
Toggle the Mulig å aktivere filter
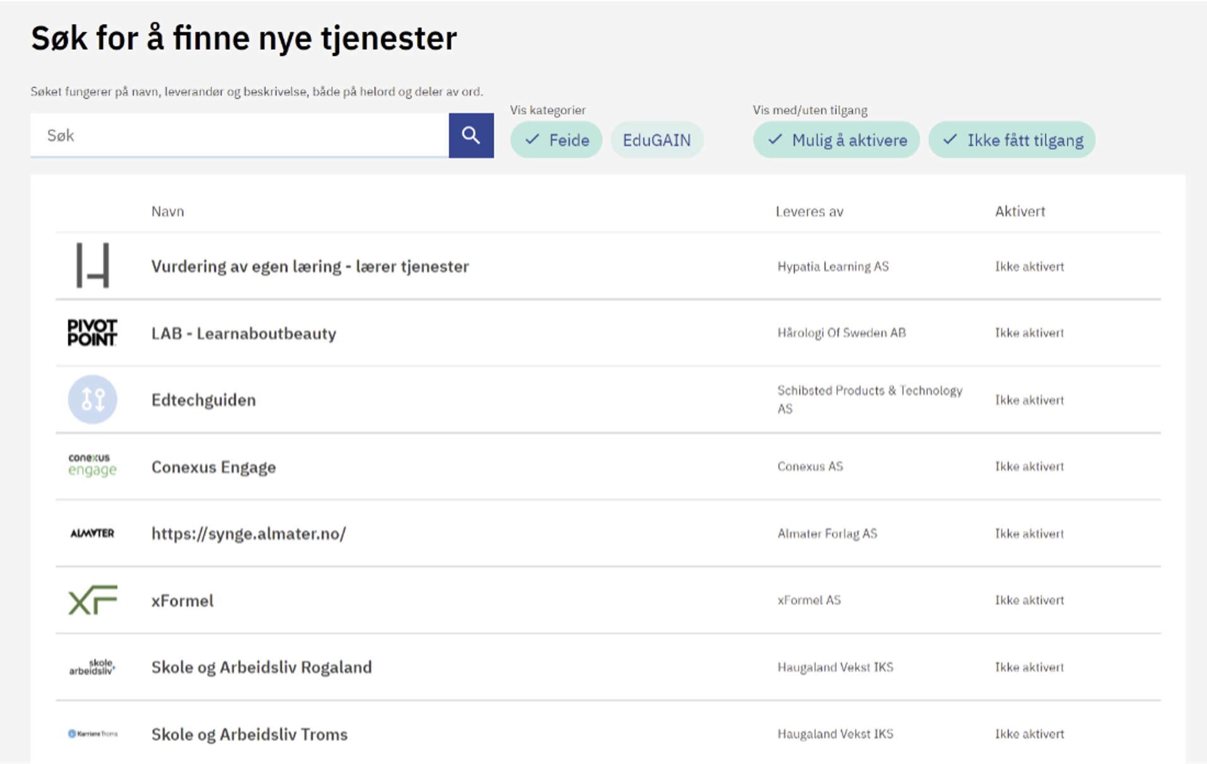pos(836,140)
